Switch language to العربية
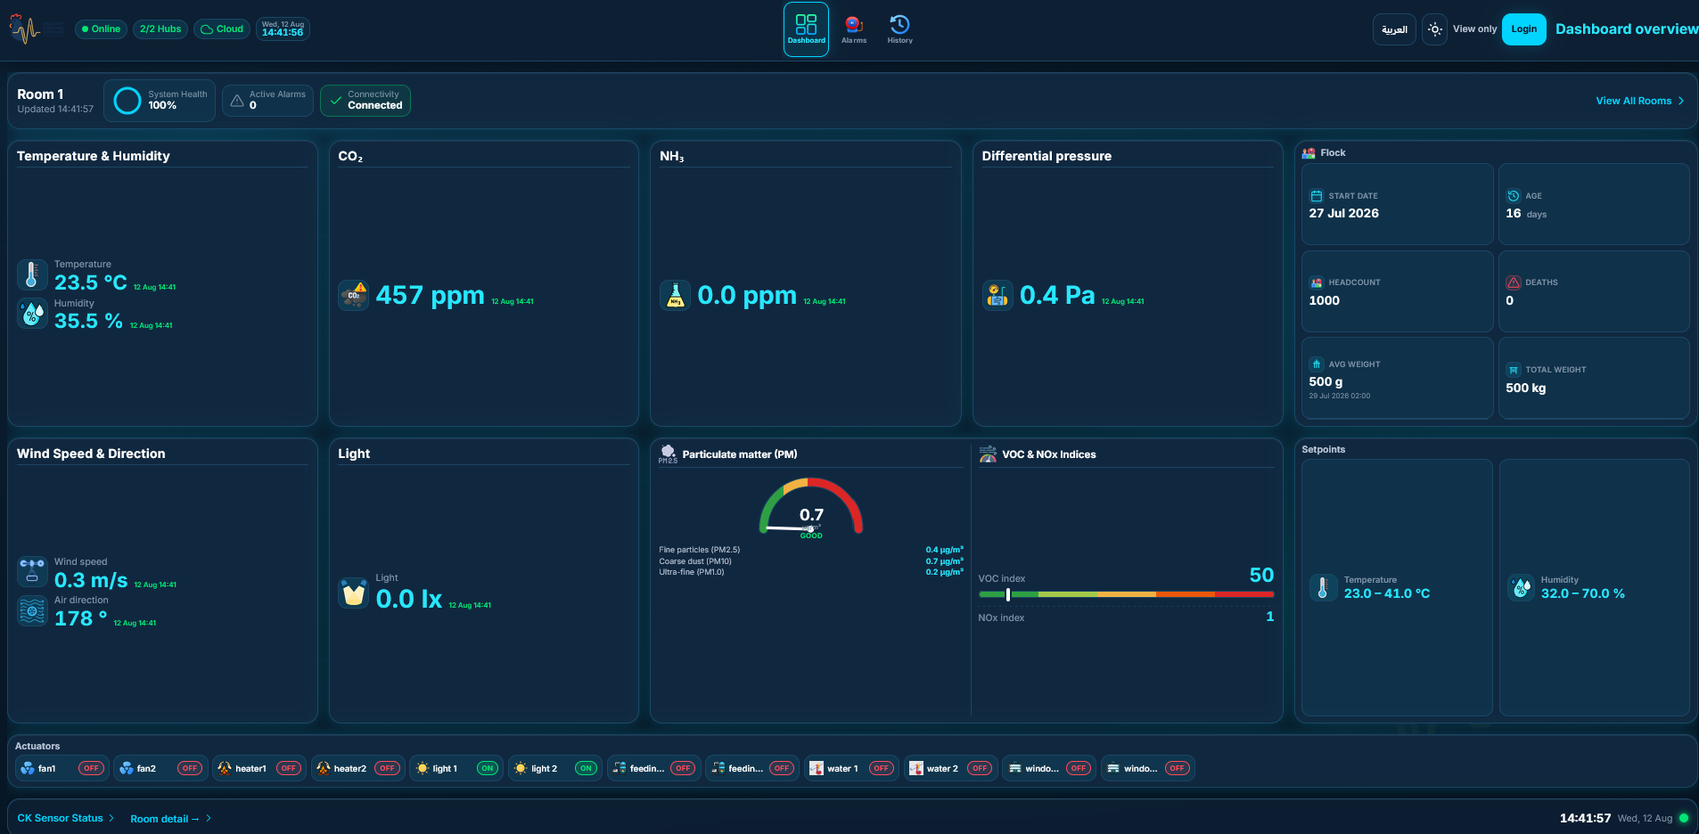The height and width of the screenshot is (834, 1699). [1394, 29]
